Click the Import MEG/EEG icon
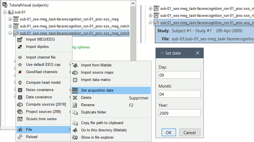Viewport: 254px width, 142px height. 20,39
